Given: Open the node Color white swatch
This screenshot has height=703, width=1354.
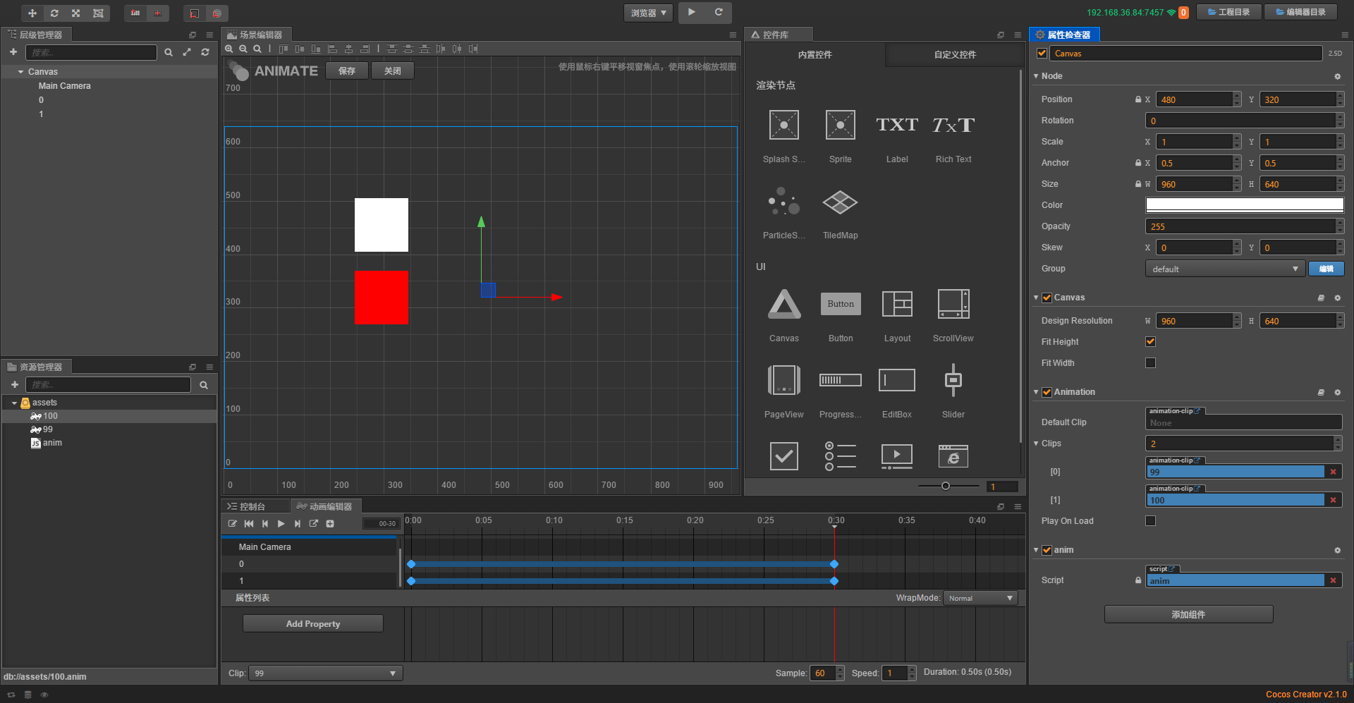Looking at the screenshot, I should click(1245, 205).
